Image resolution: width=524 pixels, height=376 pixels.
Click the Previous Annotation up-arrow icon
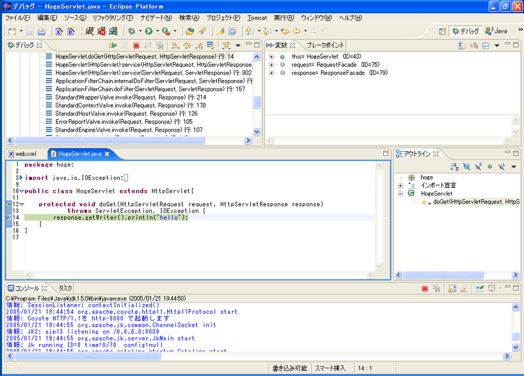coord(267,31)
